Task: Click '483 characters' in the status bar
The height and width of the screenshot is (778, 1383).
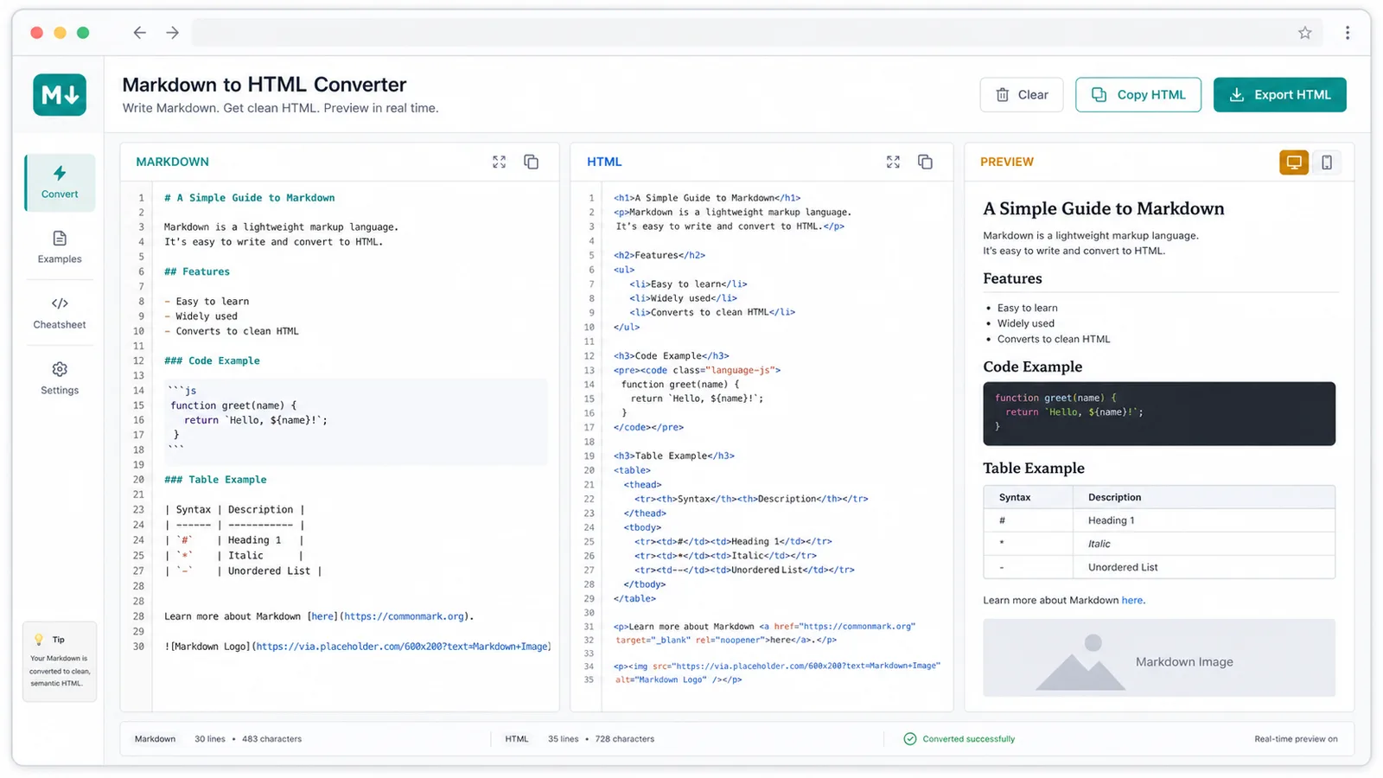Action: coord(271,739)
